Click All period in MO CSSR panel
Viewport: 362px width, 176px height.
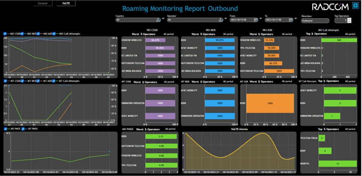tap(169, 34)
